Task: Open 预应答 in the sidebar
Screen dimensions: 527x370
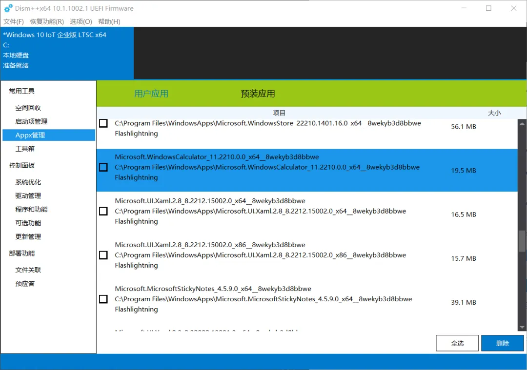Action: point(25,284)
